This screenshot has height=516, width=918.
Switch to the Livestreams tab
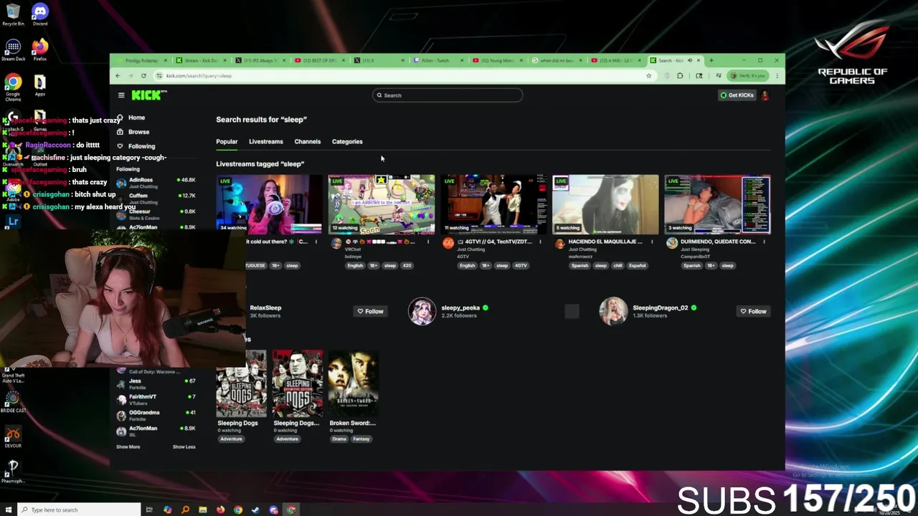coord(265,142)
